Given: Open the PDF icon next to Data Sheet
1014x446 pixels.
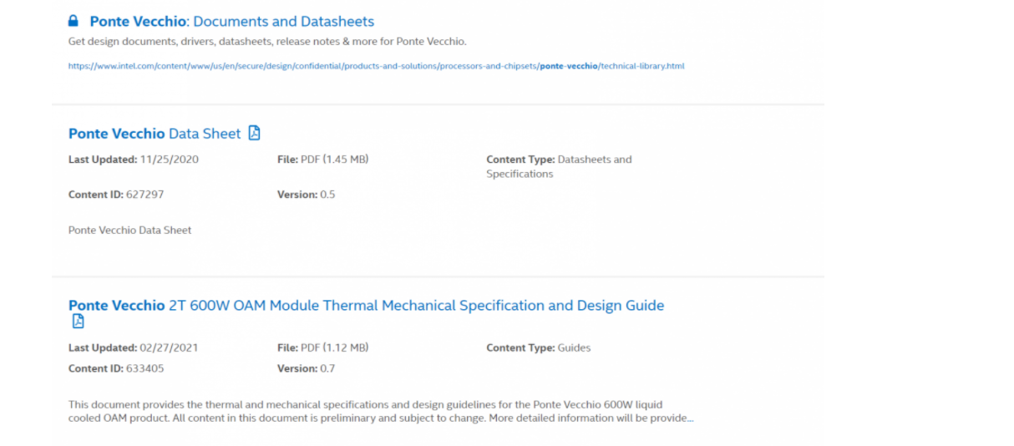Looking at the screenshot, I should coord(255,133).
